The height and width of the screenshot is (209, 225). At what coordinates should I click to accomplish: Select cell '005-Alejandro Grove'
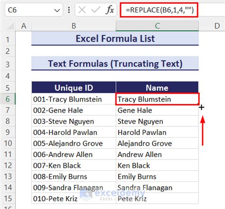coord(74,143)
